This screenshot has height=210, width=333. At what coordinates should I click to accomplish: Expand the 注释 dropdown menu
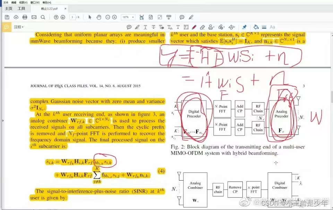pos(19,27)
